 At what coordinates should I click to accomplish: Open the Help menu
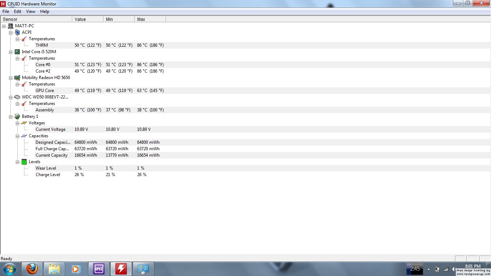coord(45,11)
